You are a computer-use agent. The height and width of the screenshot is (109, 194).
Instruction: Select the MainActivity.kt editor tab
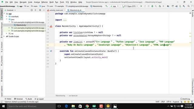coord(75,10)
